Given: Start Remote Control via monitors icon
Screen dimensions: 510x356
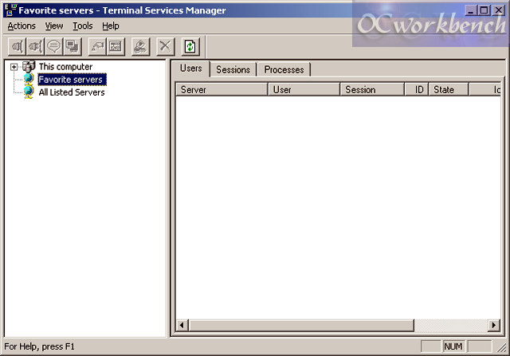Looking at the screenshot, I should click(73, 46).
